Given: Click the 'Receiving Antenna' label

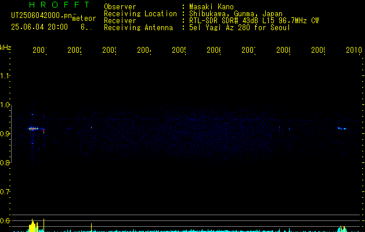Looking at the screenshot, I should pos(138,28).
